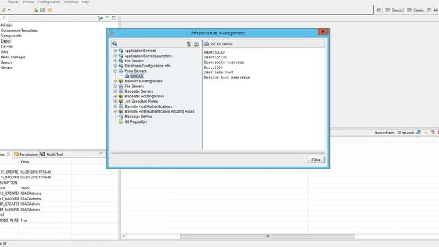Select the Depot folder
439x247 pixels.
click(x=6, y=41)
